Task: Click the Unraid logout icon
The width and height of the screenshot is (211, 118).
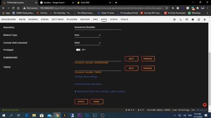Action: coord(174,20)
